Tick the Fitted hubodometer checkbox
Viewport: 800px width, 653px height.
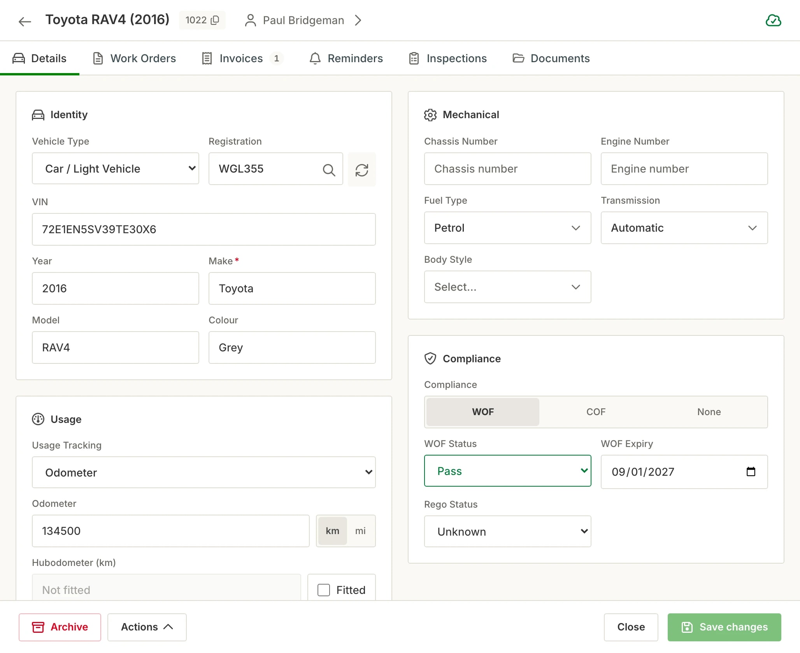coord(324,590)
